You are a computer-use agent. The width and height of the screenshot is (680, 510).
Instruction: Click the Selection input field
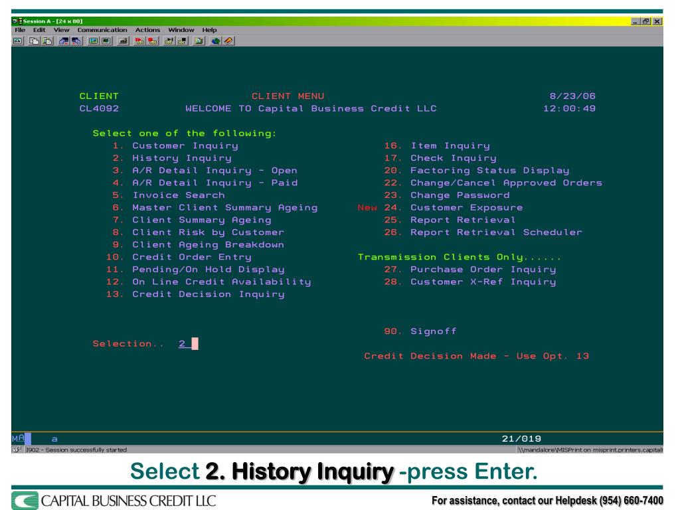coord(188,344)
